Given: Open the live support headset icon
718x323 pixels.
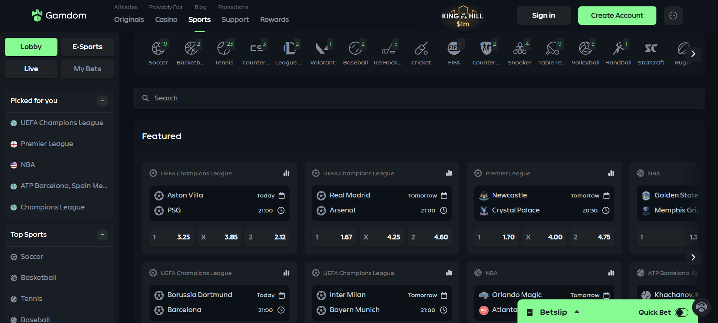Looking at the screenshot, I should click(x=701, y=307).
